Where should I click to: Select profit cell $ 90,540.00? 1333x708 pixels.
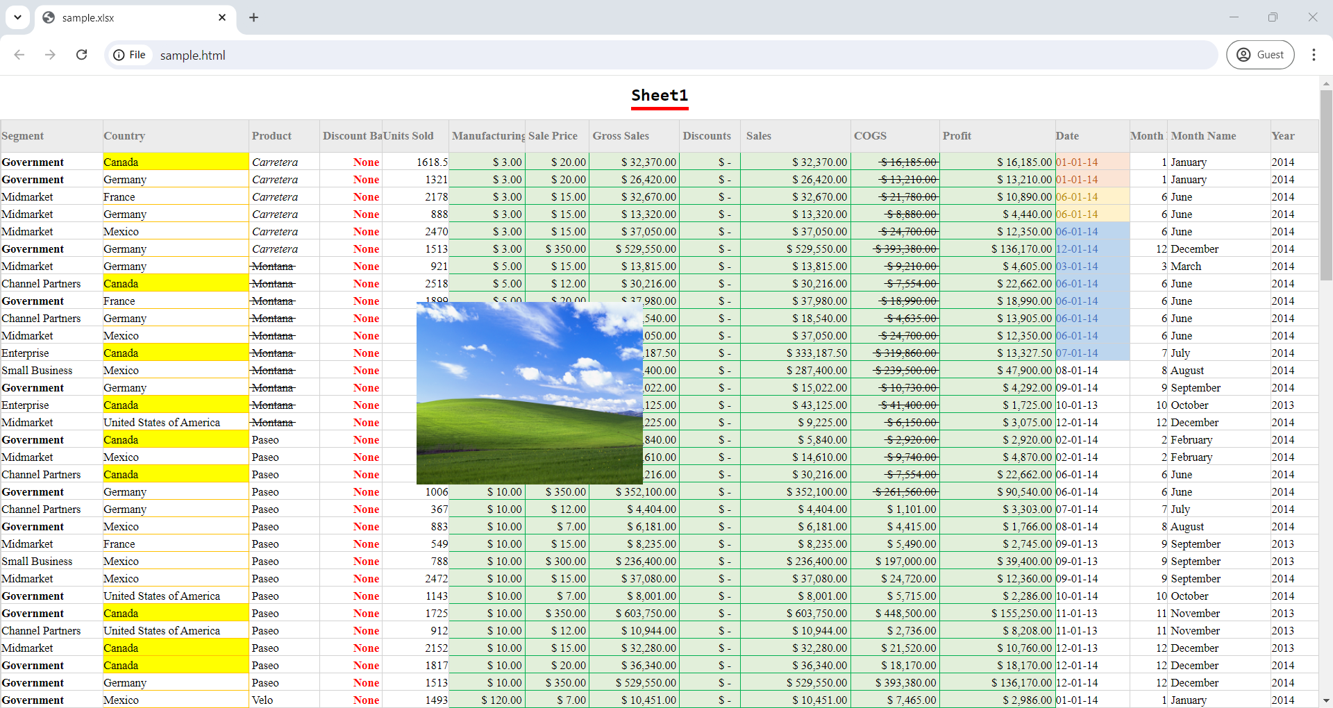point(998,491)
